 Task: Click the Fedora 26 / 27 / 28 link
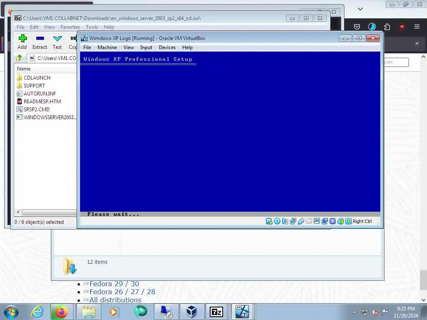(x=122, y=292)
